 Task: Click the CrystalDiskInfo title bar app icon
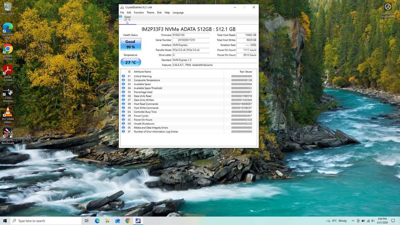122,7
